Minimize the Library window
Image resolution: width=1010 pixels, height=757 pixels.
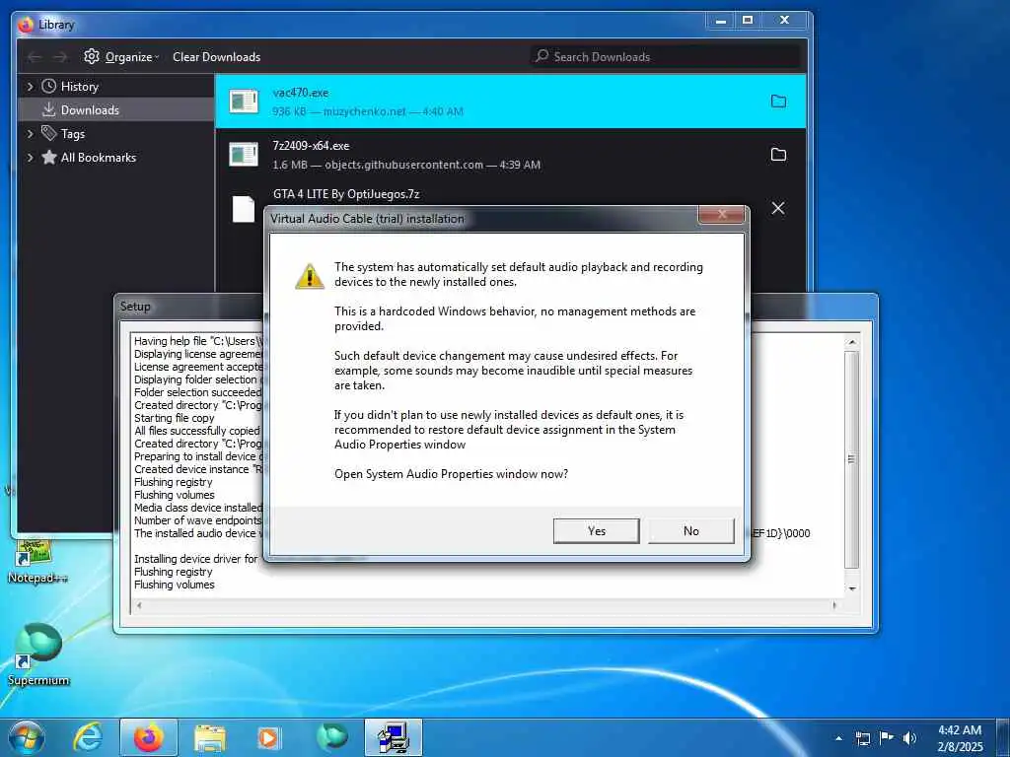pyautogui.click(x=721, y=21)
